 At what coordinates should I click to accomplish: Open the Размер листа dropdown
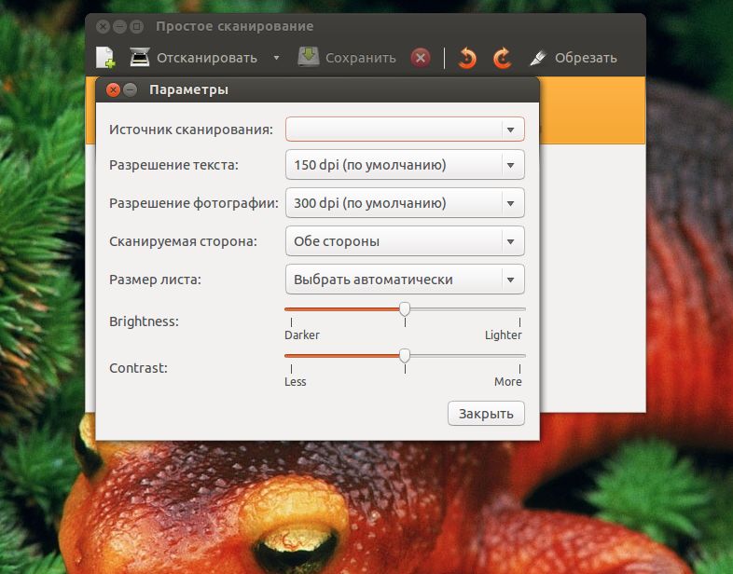click(405, 280)
